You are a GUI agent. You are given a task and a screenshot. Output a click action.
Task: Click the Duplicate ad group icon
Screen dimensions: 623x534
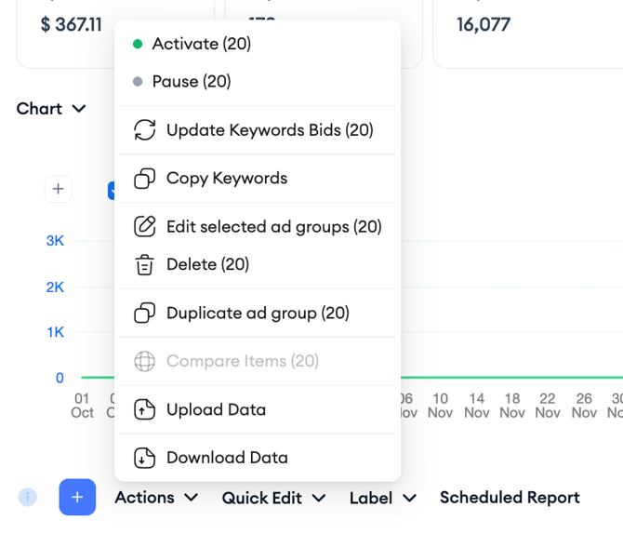point(144,314)
